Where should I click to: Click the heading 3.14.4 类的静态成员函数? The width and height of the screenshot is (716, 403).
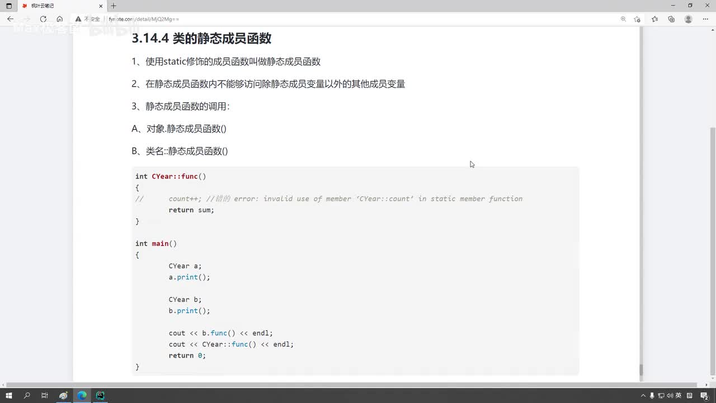pos(201,38)
